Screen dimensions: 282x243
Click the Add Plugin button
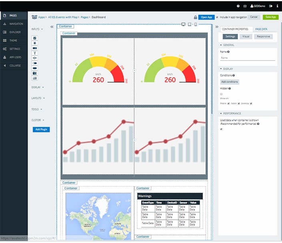[41, 130]
